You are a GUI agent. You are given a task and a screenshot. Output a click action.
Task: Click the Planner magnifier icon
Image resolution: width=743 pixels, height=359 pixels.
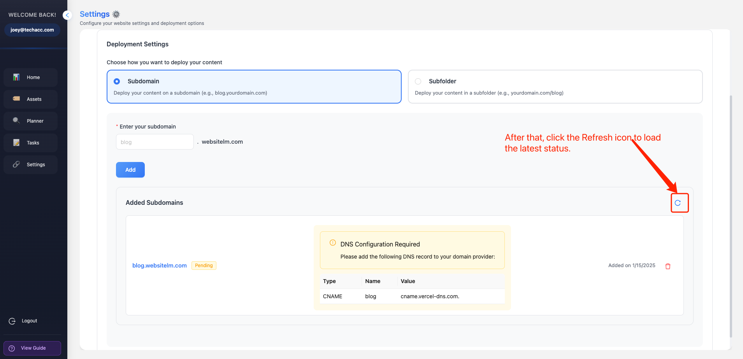pos(16,121)
